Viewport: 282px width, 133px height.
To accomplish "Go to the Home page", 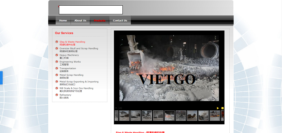I will (x=63, y=21).
